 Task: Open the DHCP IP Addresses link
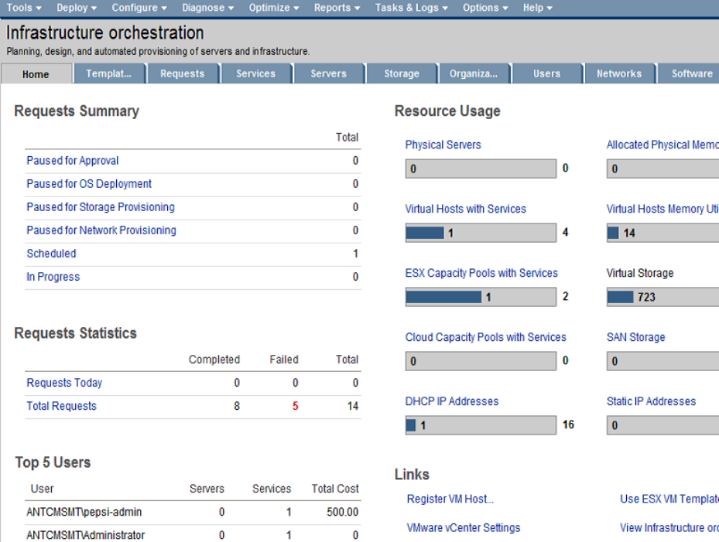(451, 401)
